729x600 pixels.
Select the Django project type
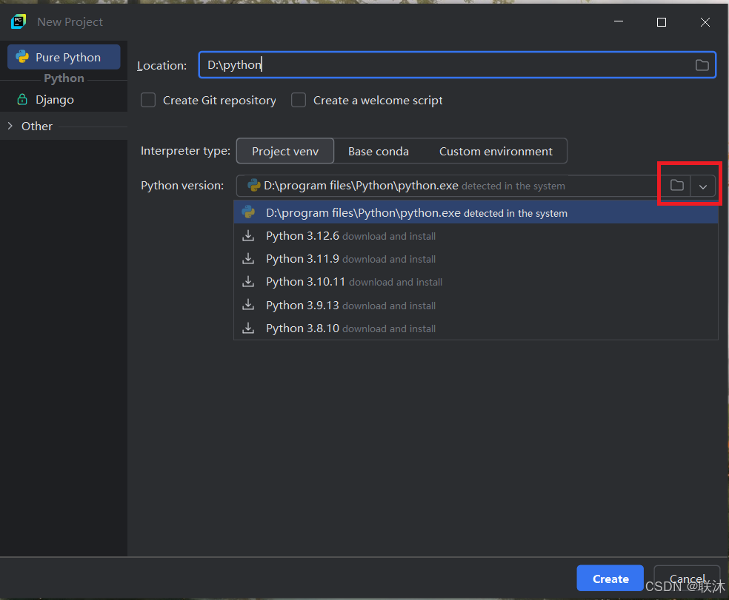pyautogui.click(x=54, y=100)
